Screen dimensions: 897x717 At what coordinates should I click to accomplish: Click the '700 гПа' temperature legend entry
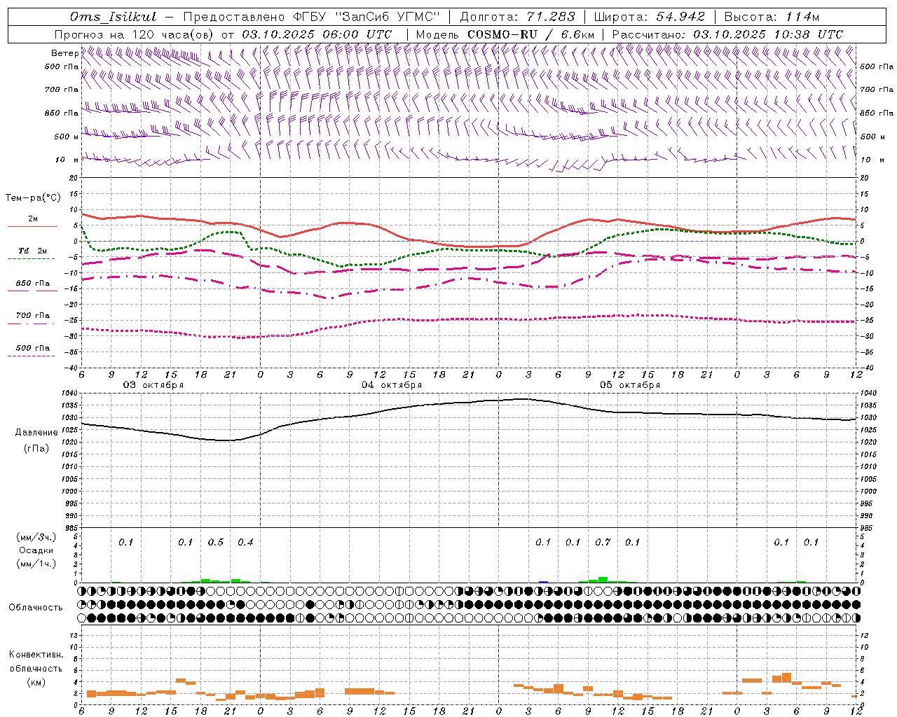pos(32,316)
